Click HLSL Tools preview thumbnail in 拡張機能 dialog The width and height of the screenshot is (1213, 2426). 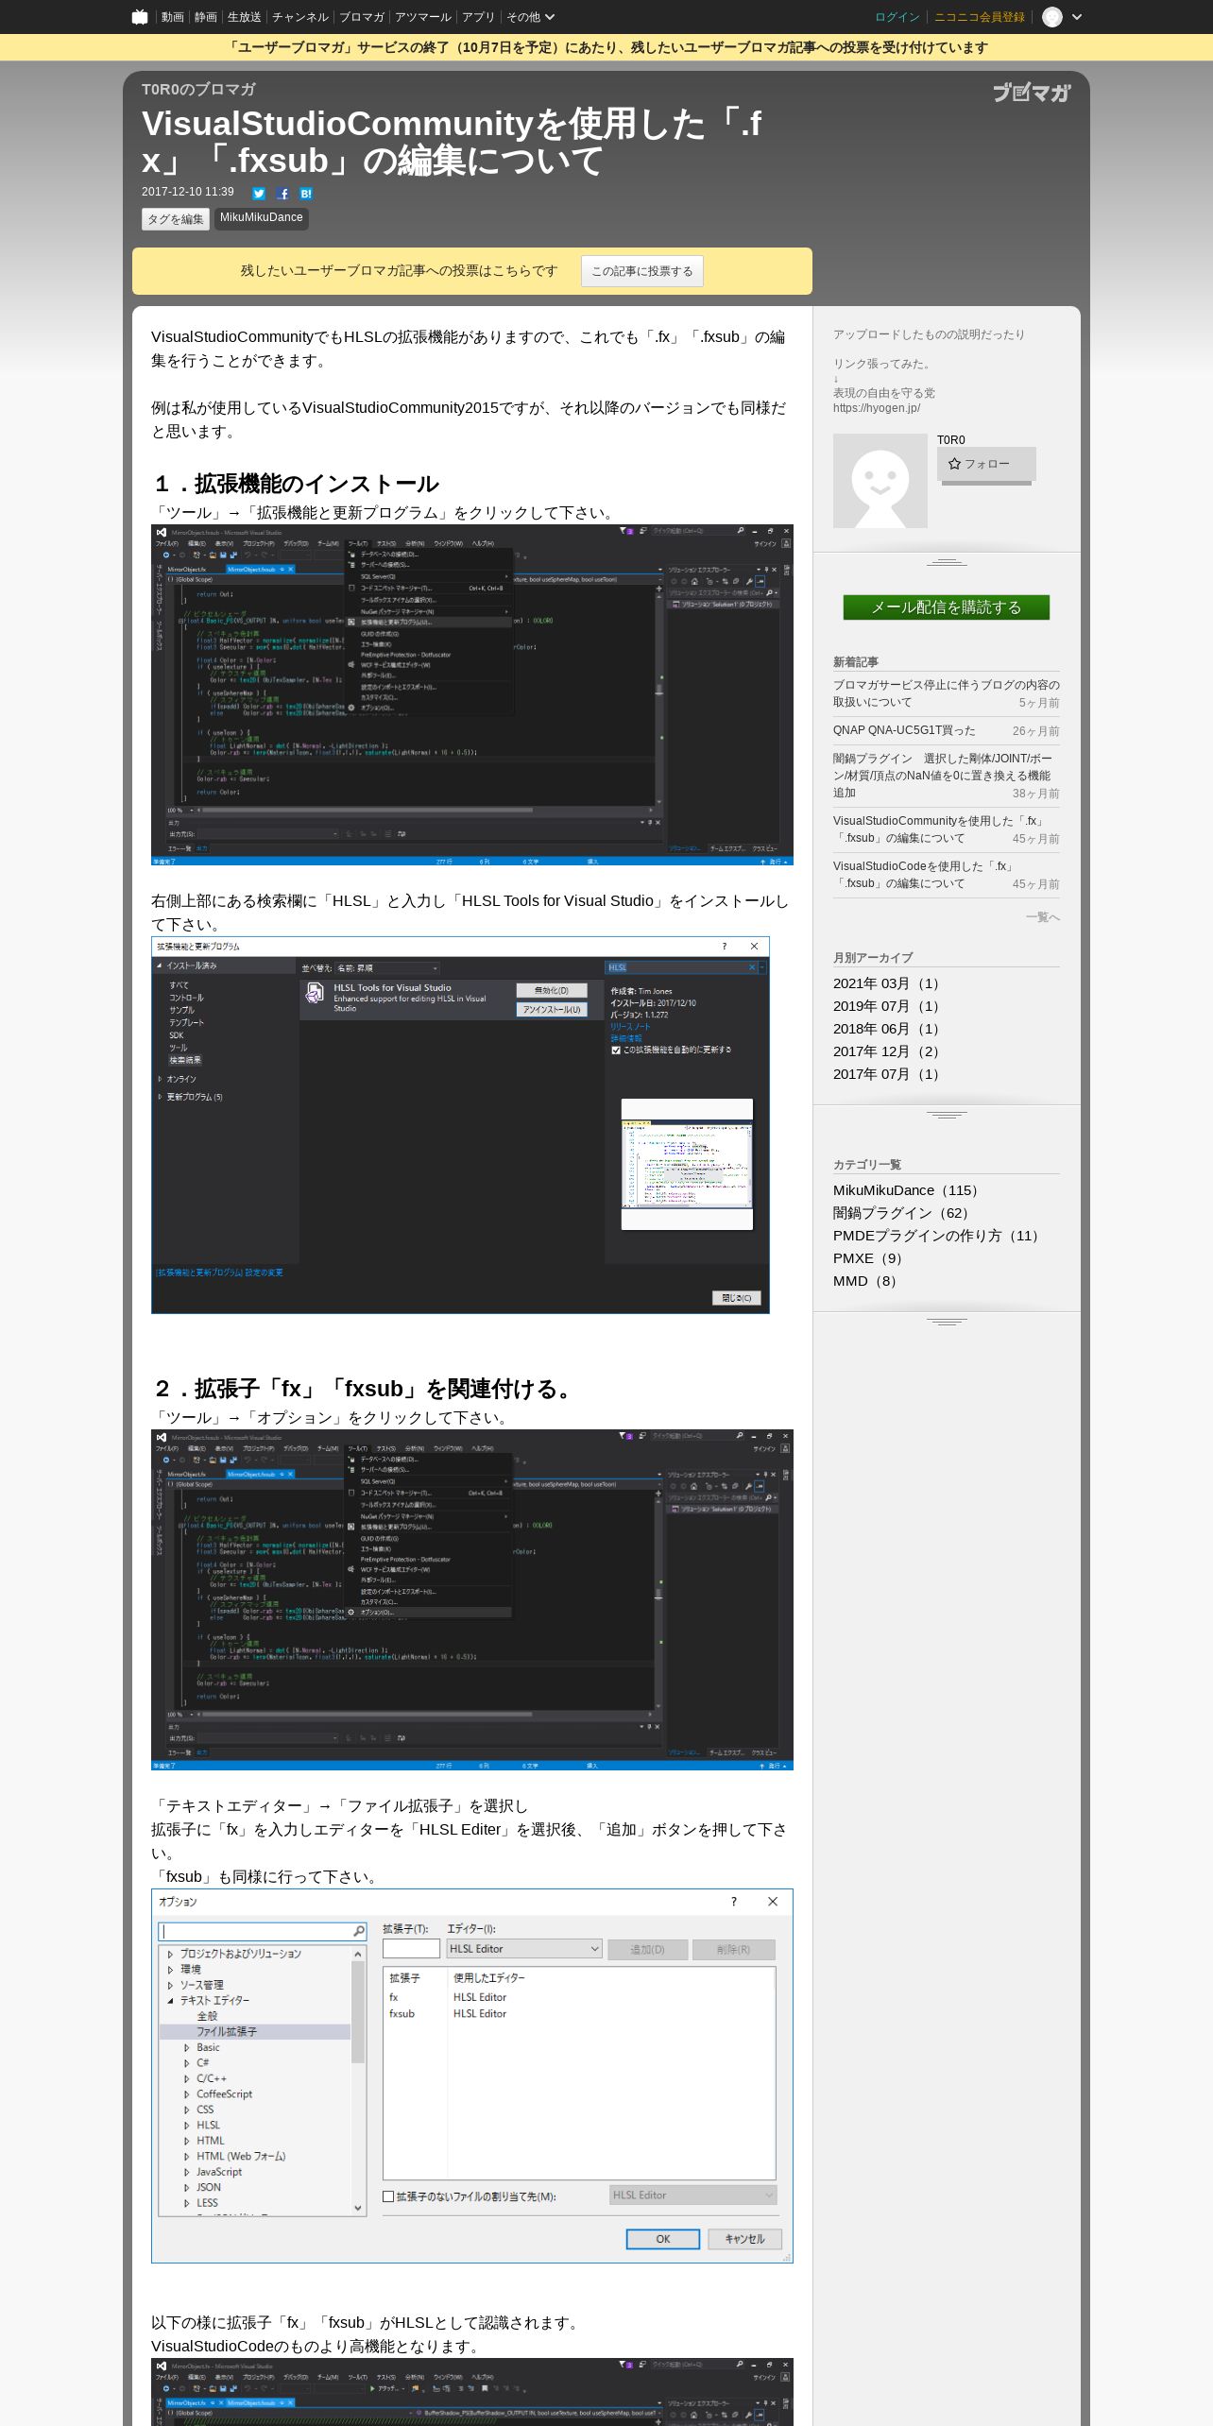[x=687, y=1164]
